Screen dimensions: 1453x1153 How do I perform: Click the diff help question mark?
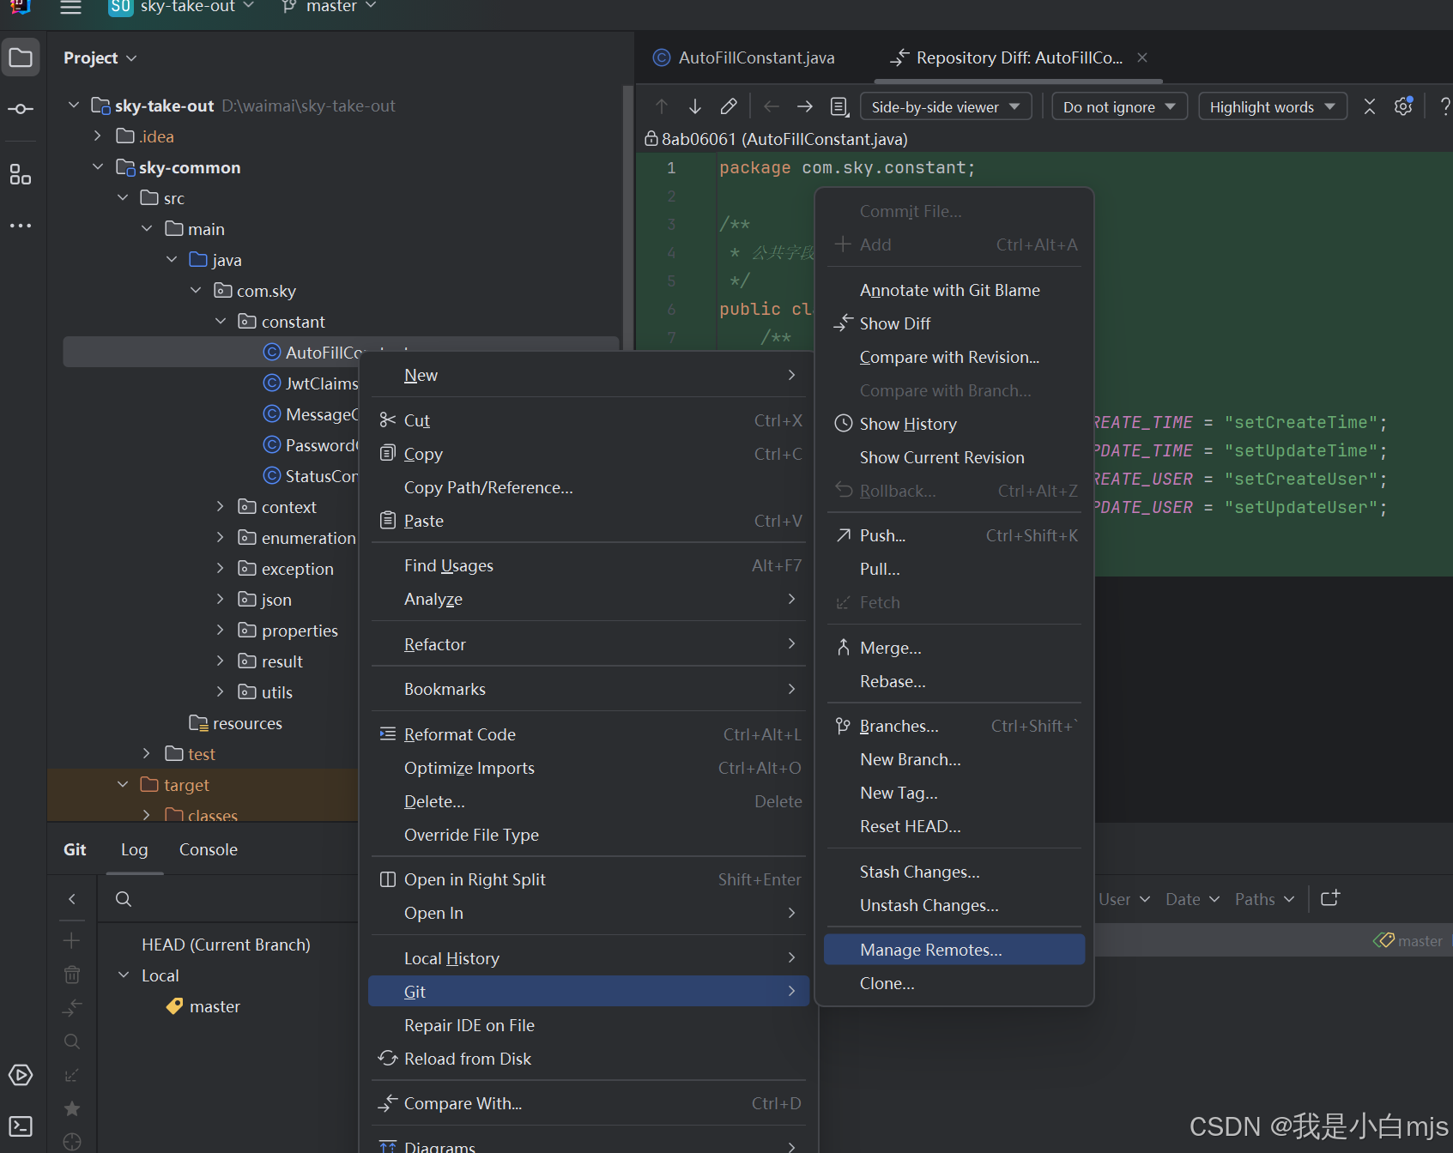(x=1444, y=106)
